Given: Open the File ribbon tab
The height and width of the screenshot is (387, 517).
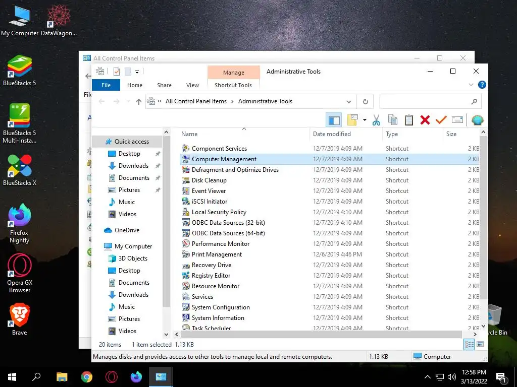Looking at the screenshot, I should (106, 85).
